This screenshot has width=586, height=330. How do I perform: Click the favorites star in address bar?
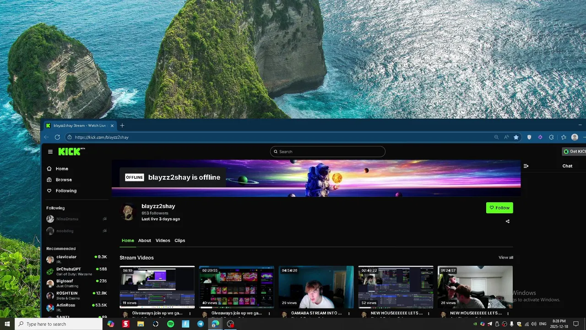[x=516, y=137]
